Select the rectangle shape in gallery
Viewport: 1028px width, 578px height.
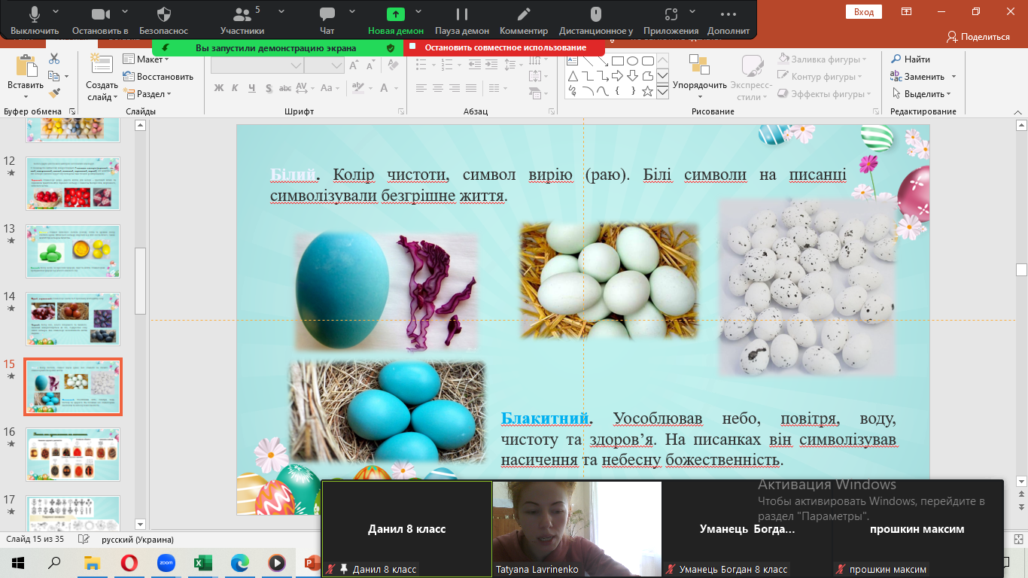617,61
